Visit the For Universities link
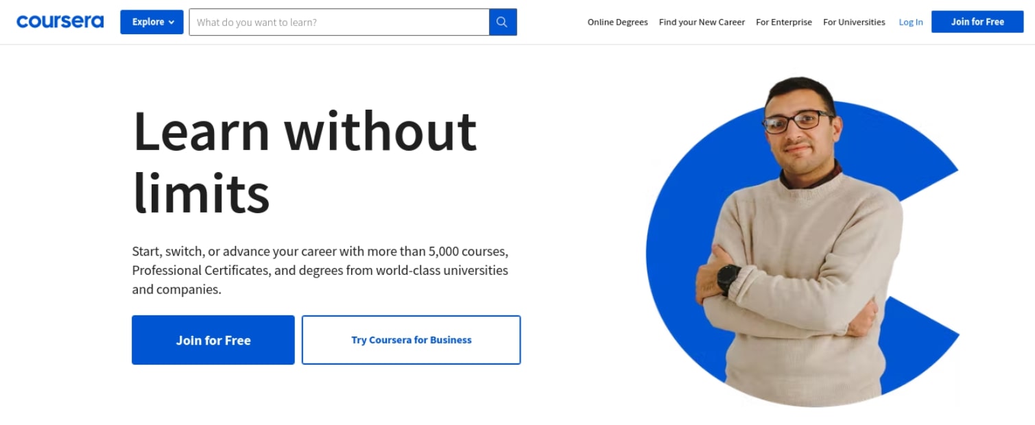The width and height of the screenshot is (1035, 425). pos(854,22)
